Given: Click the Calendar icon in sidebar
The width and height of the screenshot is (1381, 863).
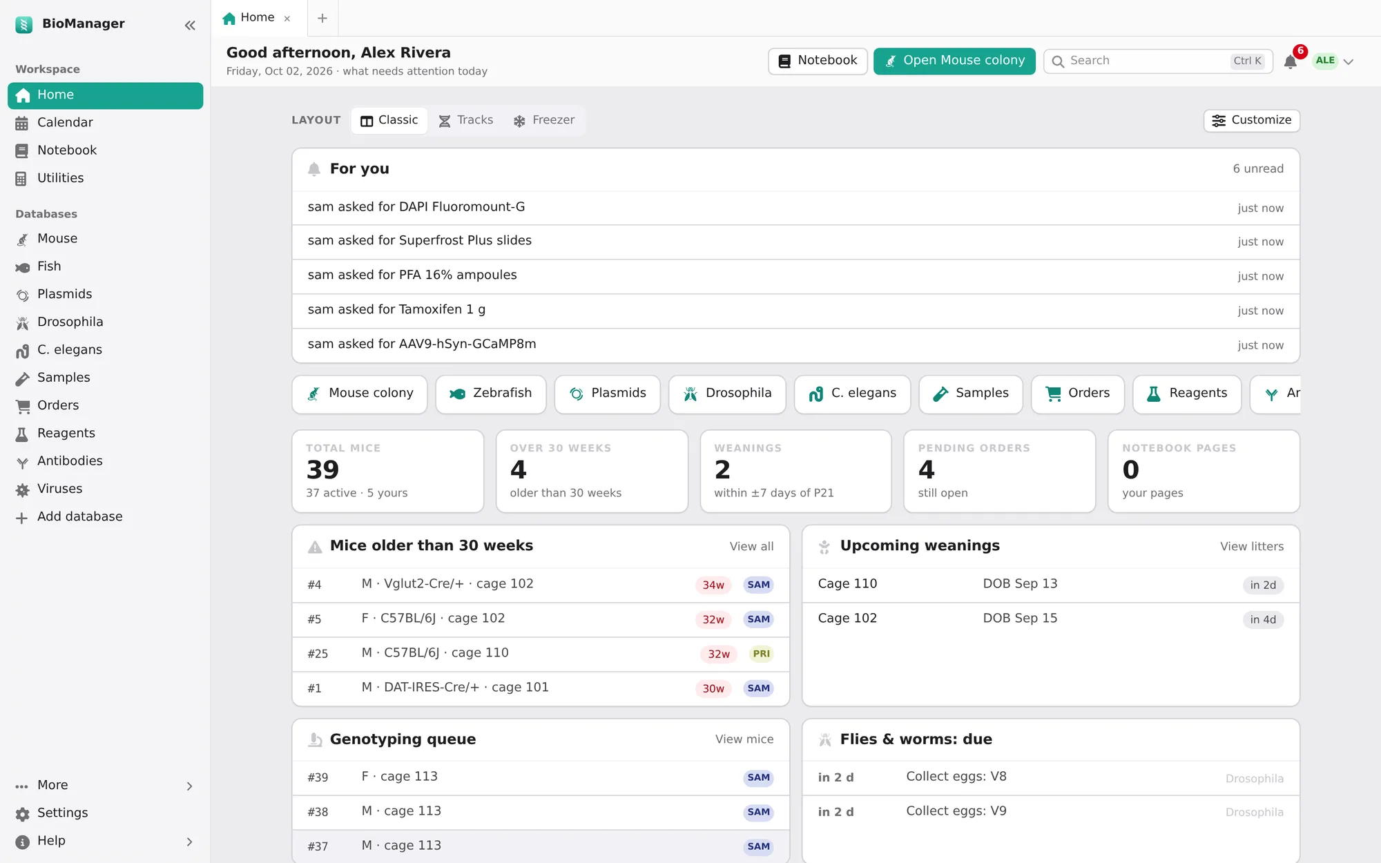Looking at the screenshot, I should pyautogui.click(x=22, y=123).
